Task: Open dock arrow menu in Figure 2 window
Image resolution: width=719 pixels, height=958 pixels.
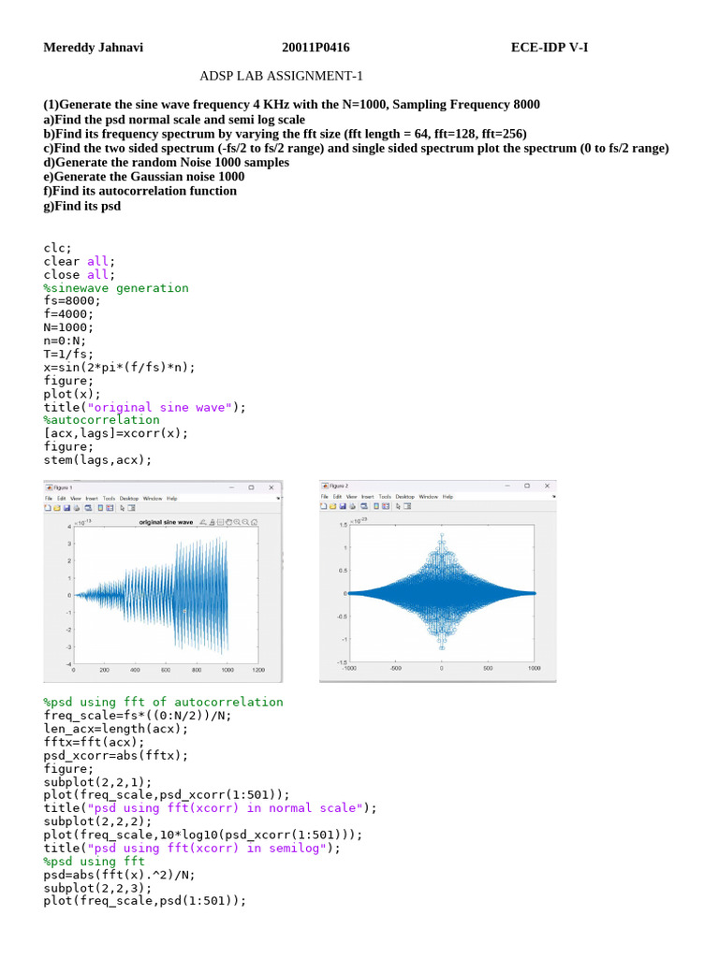Action: pos(554,497)
